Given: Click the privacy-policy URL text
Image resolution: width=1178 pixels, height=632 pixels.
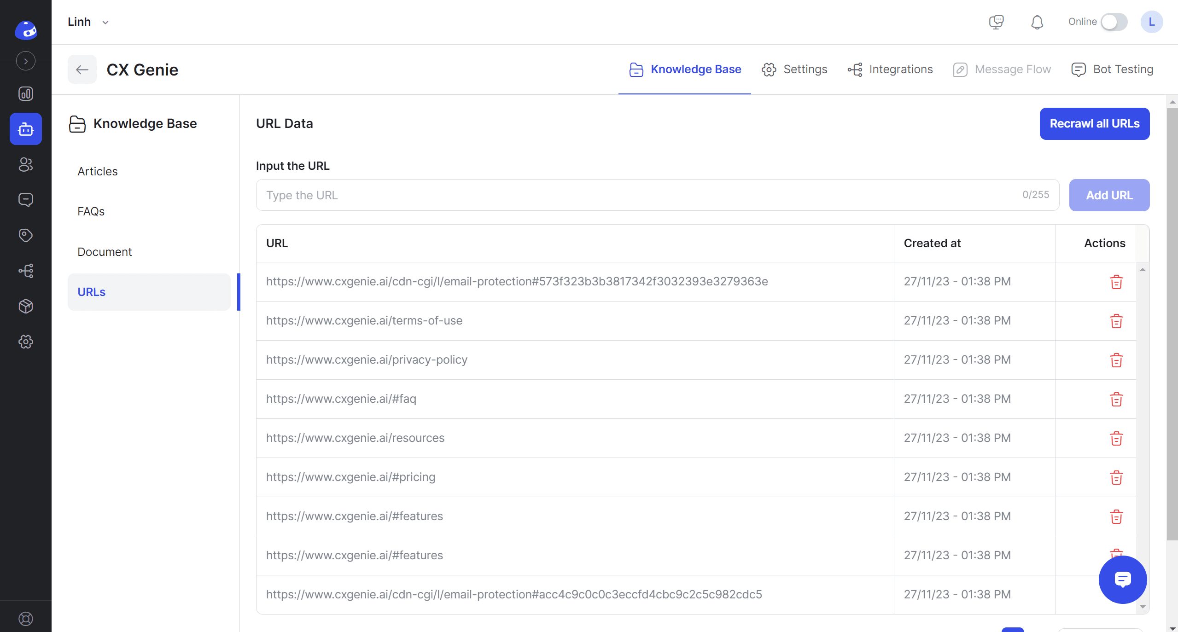Looking at the screenshot, I should (x=367, y=359).
